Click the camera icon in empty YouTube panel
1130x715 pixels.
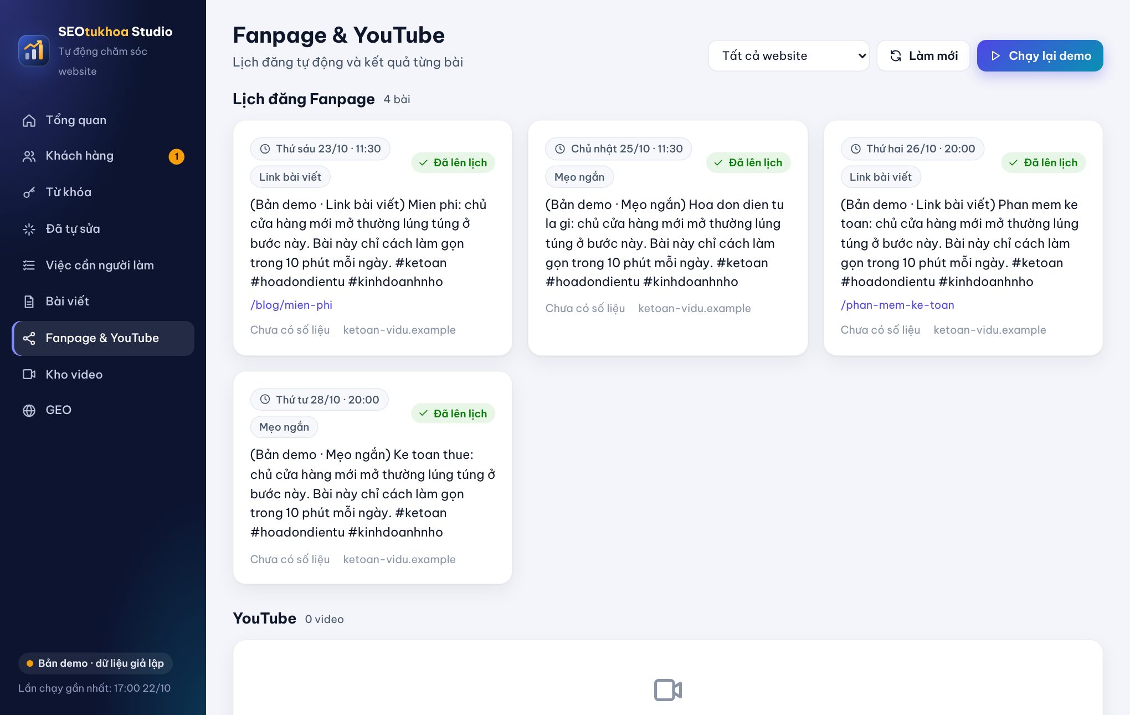667,690
